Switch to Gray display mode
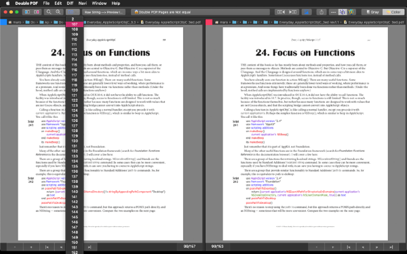 (x=372, y=12)
